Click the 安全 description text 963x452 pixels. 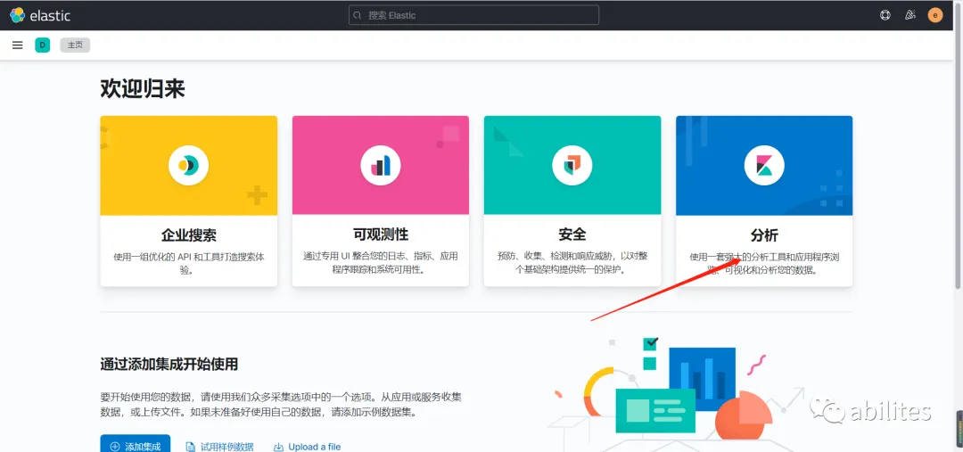pos(572,262)
